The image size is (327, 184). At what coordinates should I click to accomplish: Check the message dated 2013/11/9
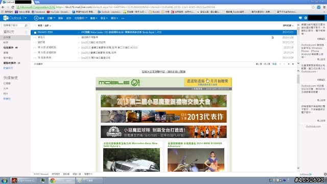pyautogui.click(x=35, y=48)
